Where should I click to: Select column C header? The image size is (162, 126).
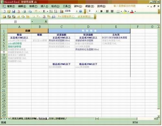click(62, 27)
